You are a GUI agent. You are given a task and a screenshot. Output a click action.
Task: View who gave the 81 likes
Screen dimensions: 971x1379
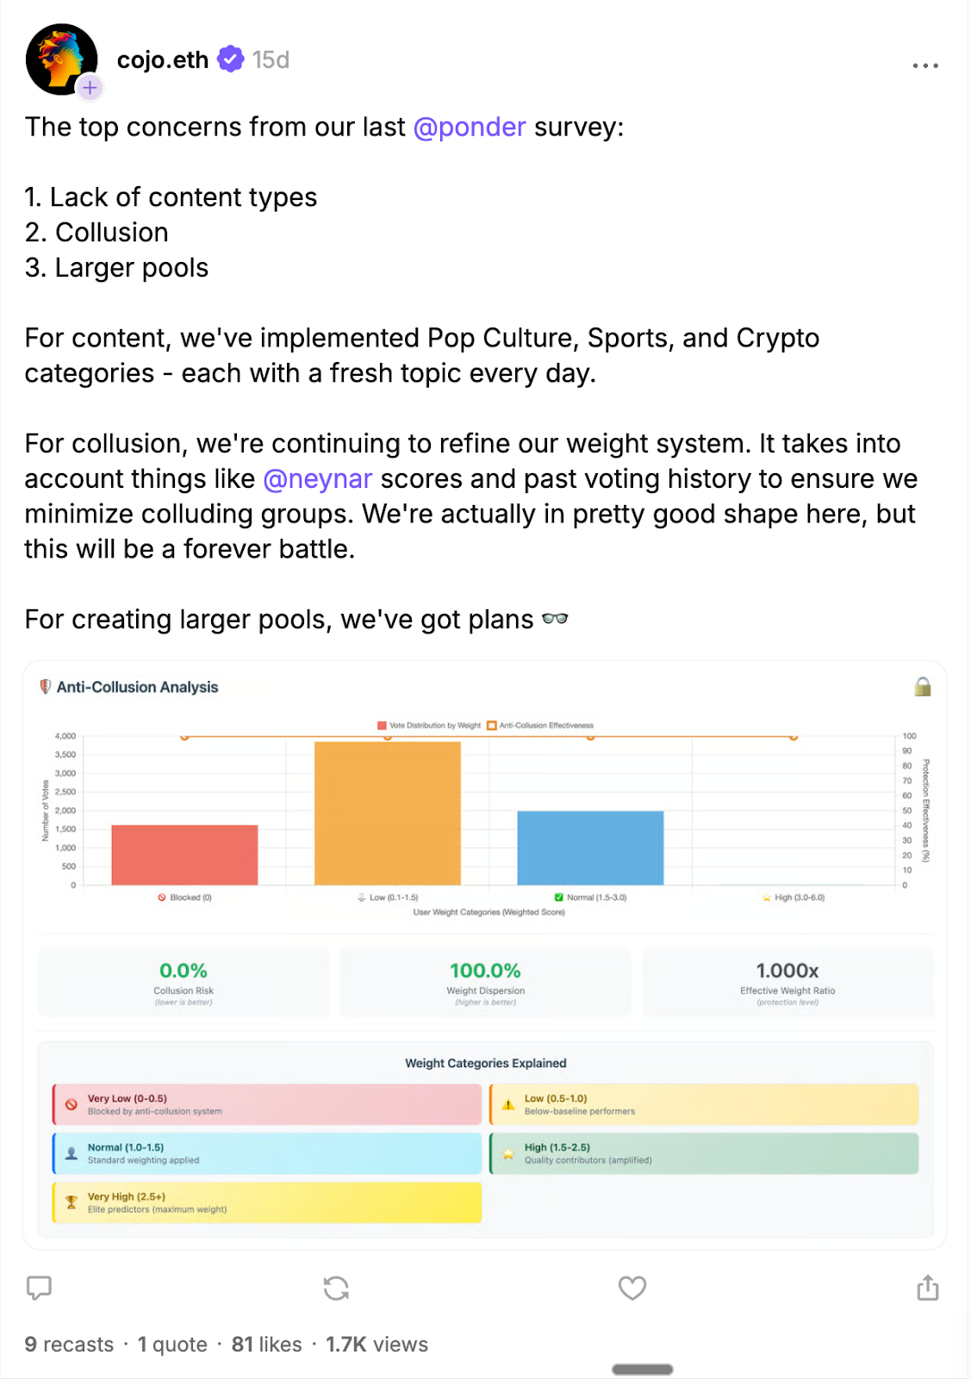click(x=266, y=1345)
